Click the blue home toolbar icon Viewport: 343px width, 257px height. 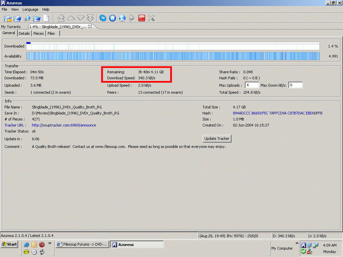[113, 18]
